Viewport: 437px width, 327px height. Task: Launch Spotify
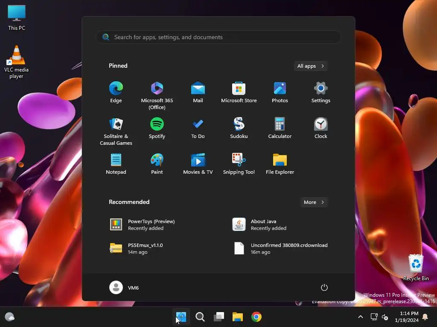pyautogui.click(x=157, y=128)
